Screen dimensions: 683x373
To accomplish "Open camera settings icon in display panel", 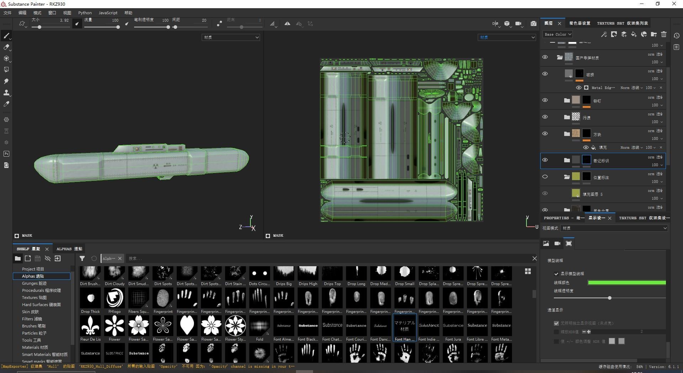I will 557,243.
